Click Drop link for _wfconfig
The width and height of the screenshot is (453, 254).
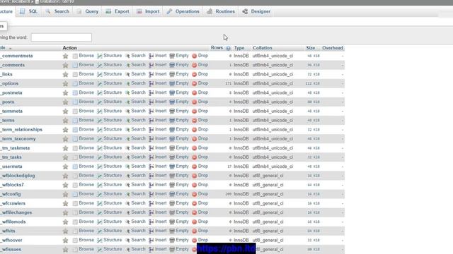tap(203, 194)
